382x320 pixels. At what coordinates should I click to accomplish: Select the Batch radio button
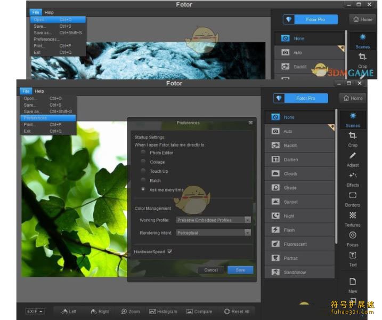[x=143, y=180]
